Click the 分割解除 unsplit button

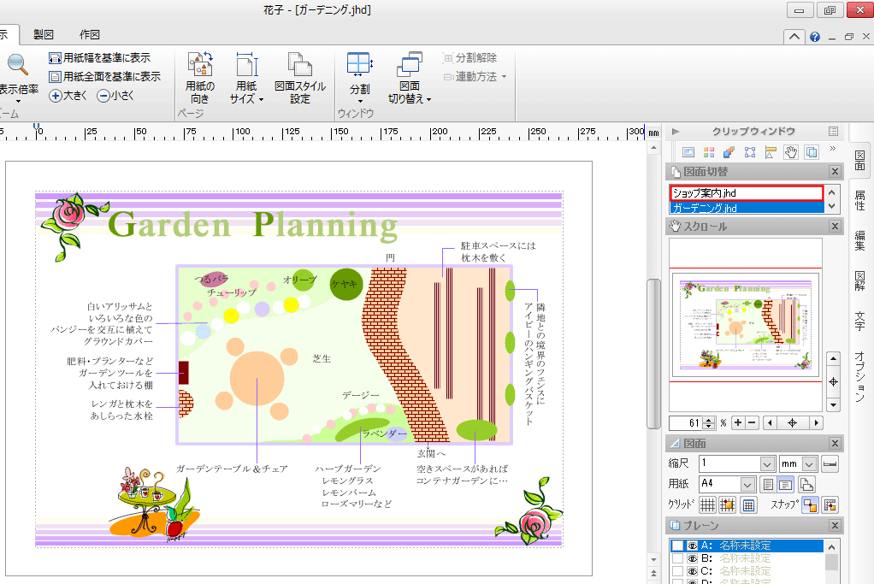(x=469, y=58)
